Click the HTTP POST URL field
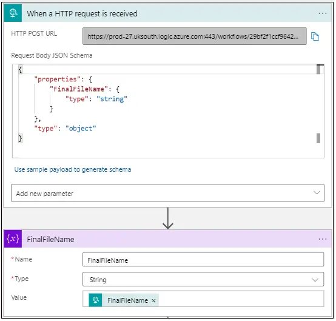 [195, 36]
